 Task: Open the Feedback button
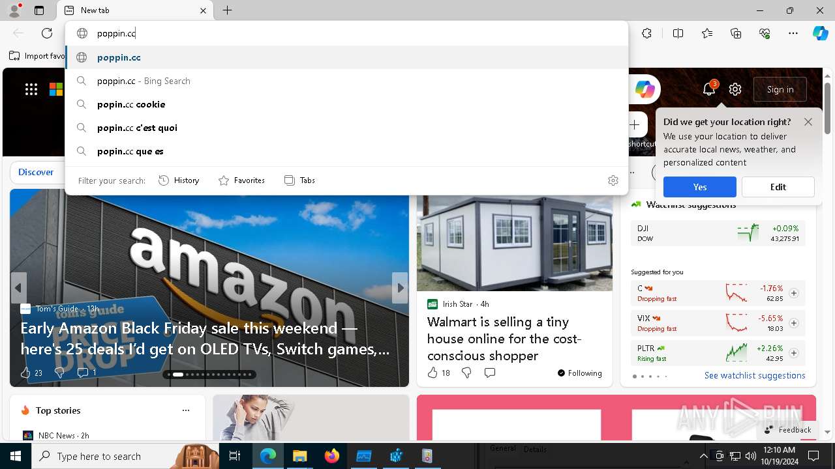pos(788,430)
